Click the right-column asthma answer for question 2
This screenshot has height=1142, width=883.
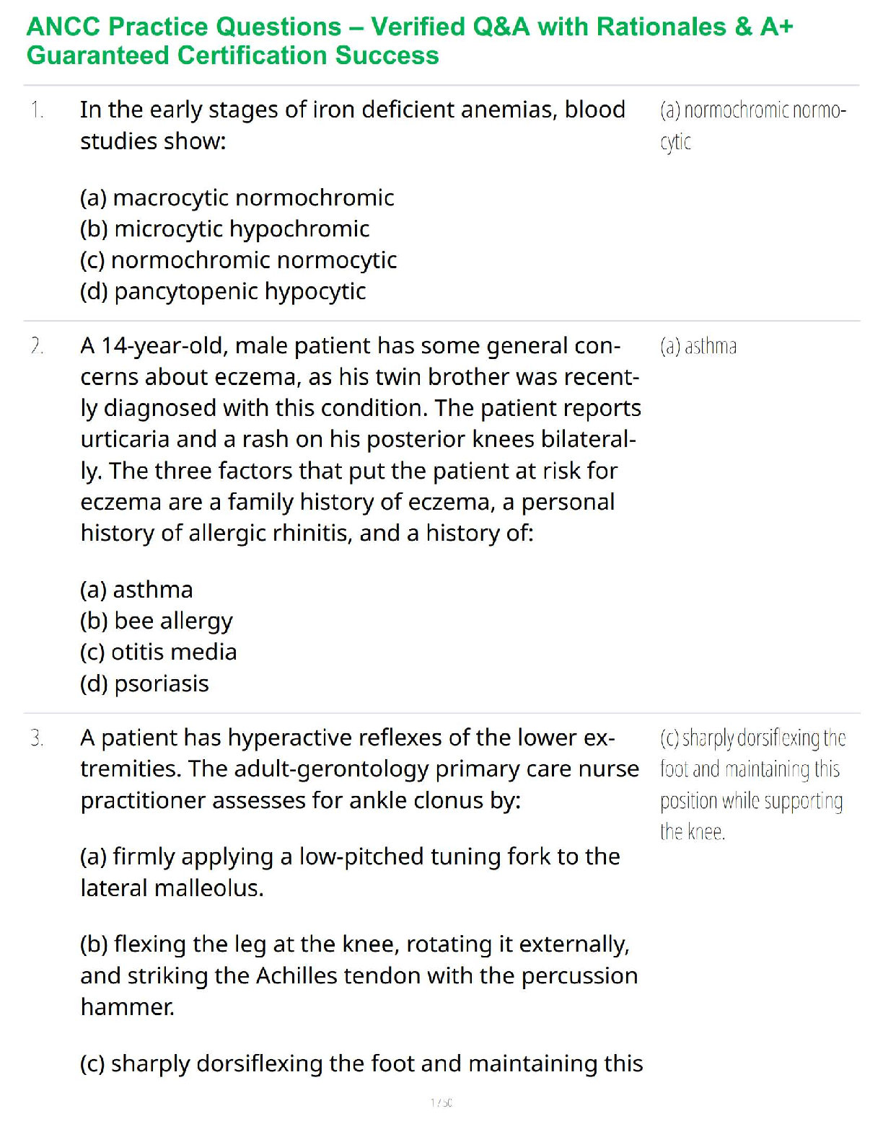pyautogui.click(x=698, y=347)
